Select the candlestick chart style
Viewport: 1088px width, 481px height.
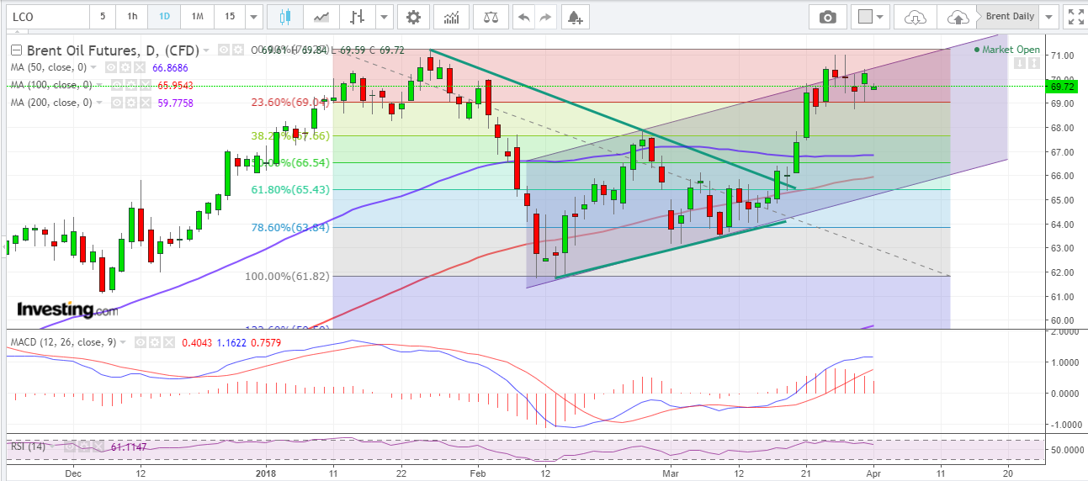point(284,16)
